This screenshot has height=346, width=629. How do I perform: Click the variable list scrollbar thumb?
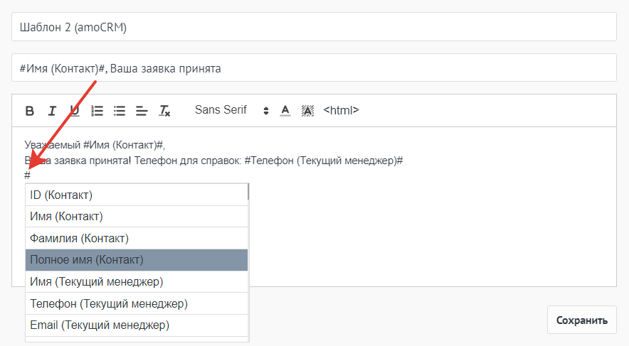click(x=248, y=191)
